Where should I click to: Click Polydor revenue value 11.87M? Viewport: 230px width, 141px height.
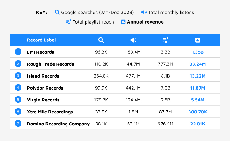coord(197,88)
